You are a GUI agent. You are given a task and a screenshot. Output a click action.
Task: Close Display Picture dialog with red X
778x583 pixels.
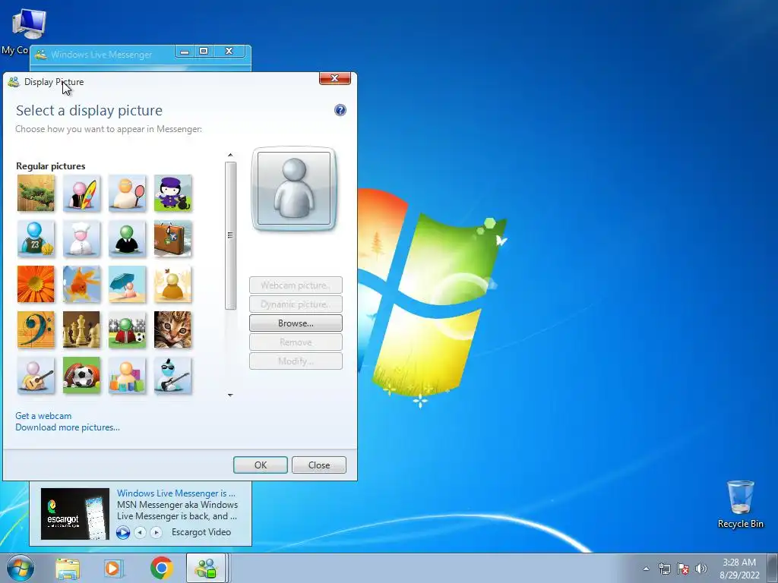click(x=335, y=78)
